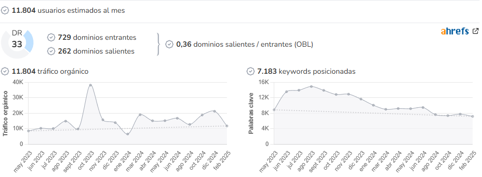482x177 pixels.
Task: Click the 30K label on traffic chart axis
Action: tap(18, 97)
